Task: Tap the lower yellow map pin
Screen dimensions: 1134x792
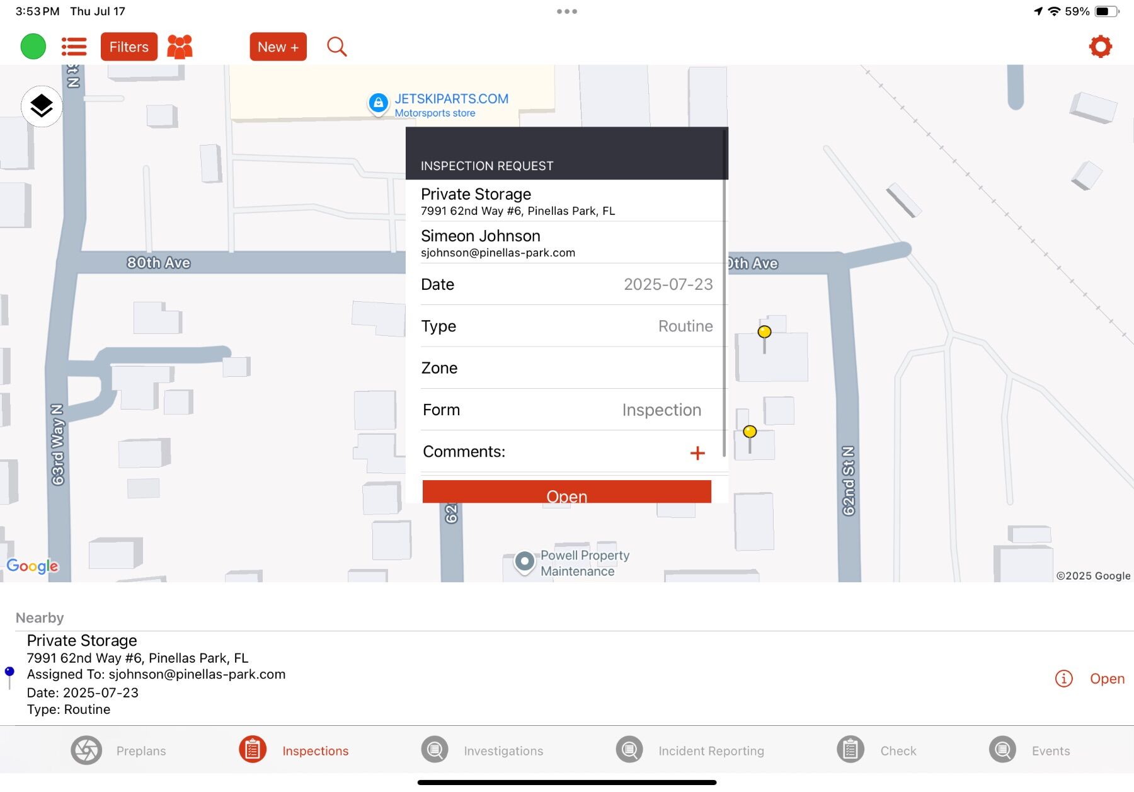Action: click(x=750, y=432)
